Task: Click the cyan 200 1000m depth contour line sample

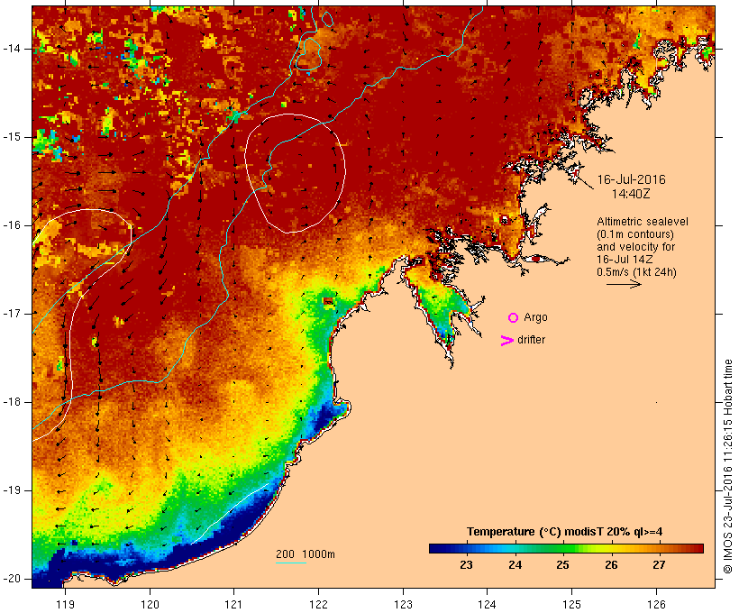Action: 291,563
